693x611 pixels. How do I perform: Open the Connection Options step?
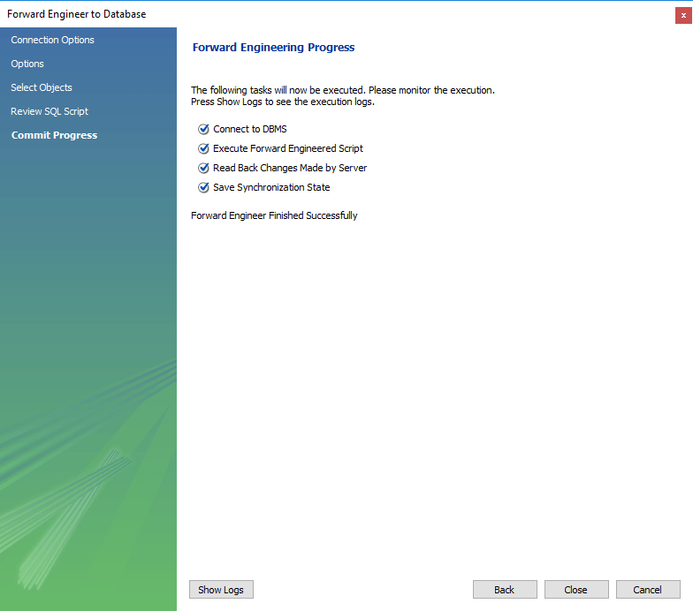point(52,40)
